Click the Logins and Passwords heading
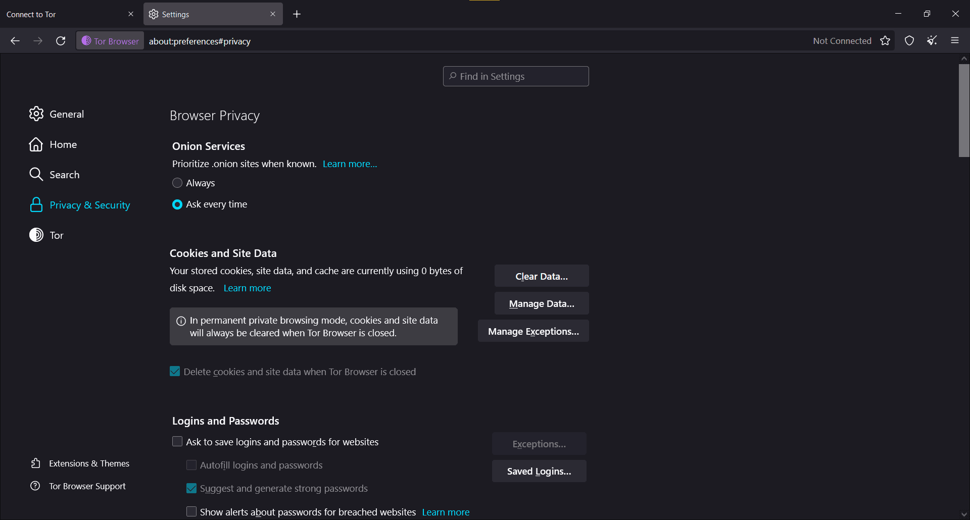970x520 pixels. [226, 421]
